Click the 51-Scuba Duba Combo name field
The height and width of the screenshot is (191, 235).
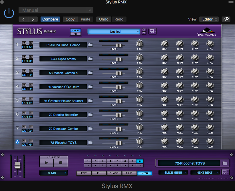63,45
